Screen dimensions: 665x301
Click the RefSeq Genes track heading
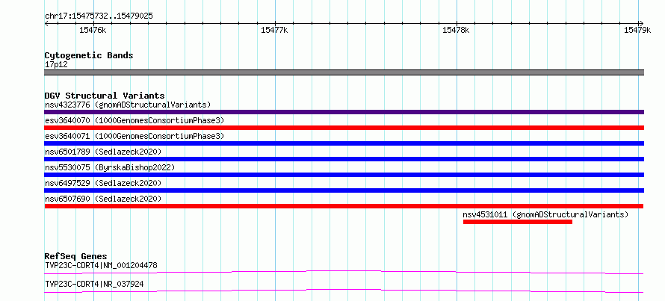[75, 256]
